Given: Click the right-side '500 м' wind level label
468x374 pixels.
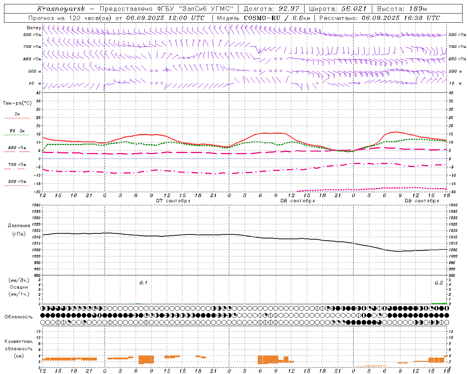Looking at the screenshot, I should tap(455, 71).
